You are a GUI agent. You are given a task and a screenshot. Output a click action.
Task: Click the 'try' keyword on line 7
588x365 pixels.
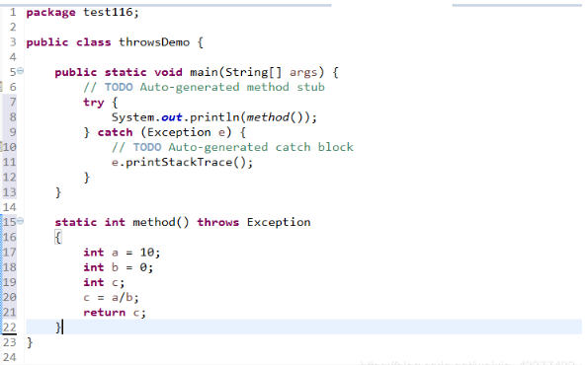click(93, 103)
